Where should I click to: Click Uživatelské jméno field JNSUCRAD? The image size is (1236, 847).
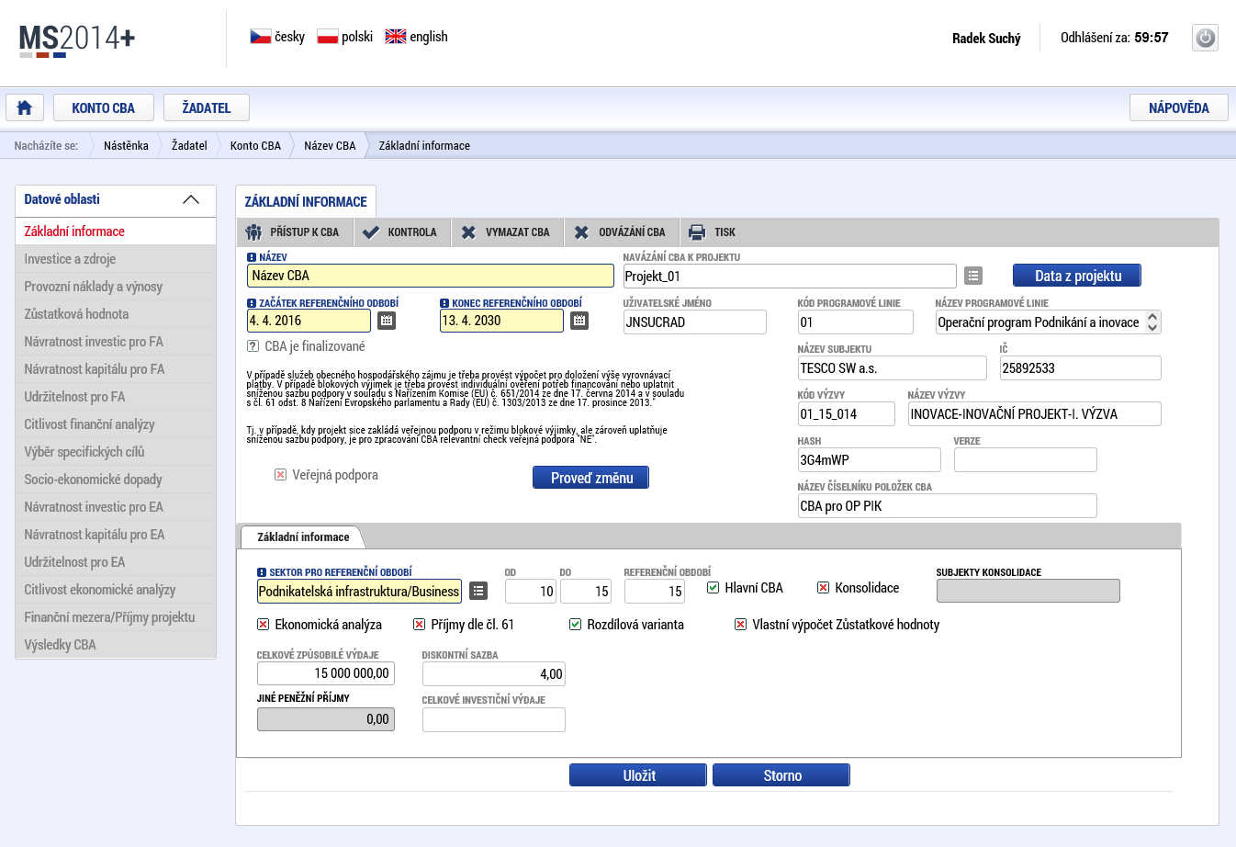pyautogui.click(x=695, y=322)
